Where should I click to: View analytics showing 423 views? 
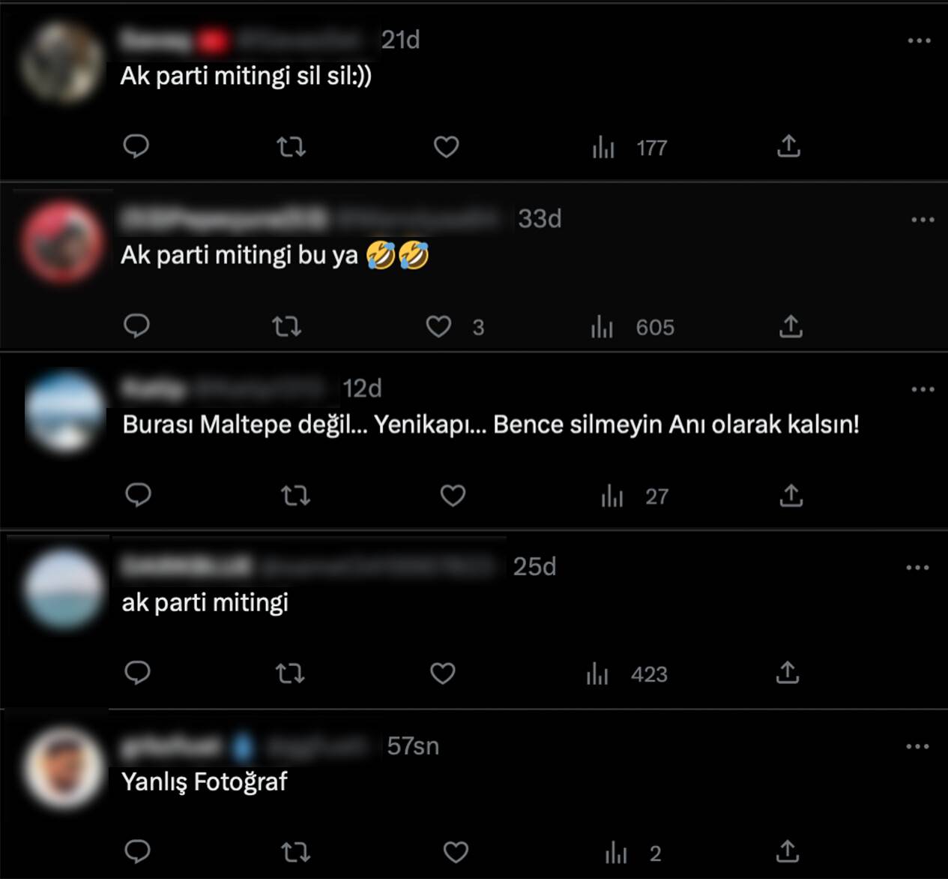click(627, 673)
